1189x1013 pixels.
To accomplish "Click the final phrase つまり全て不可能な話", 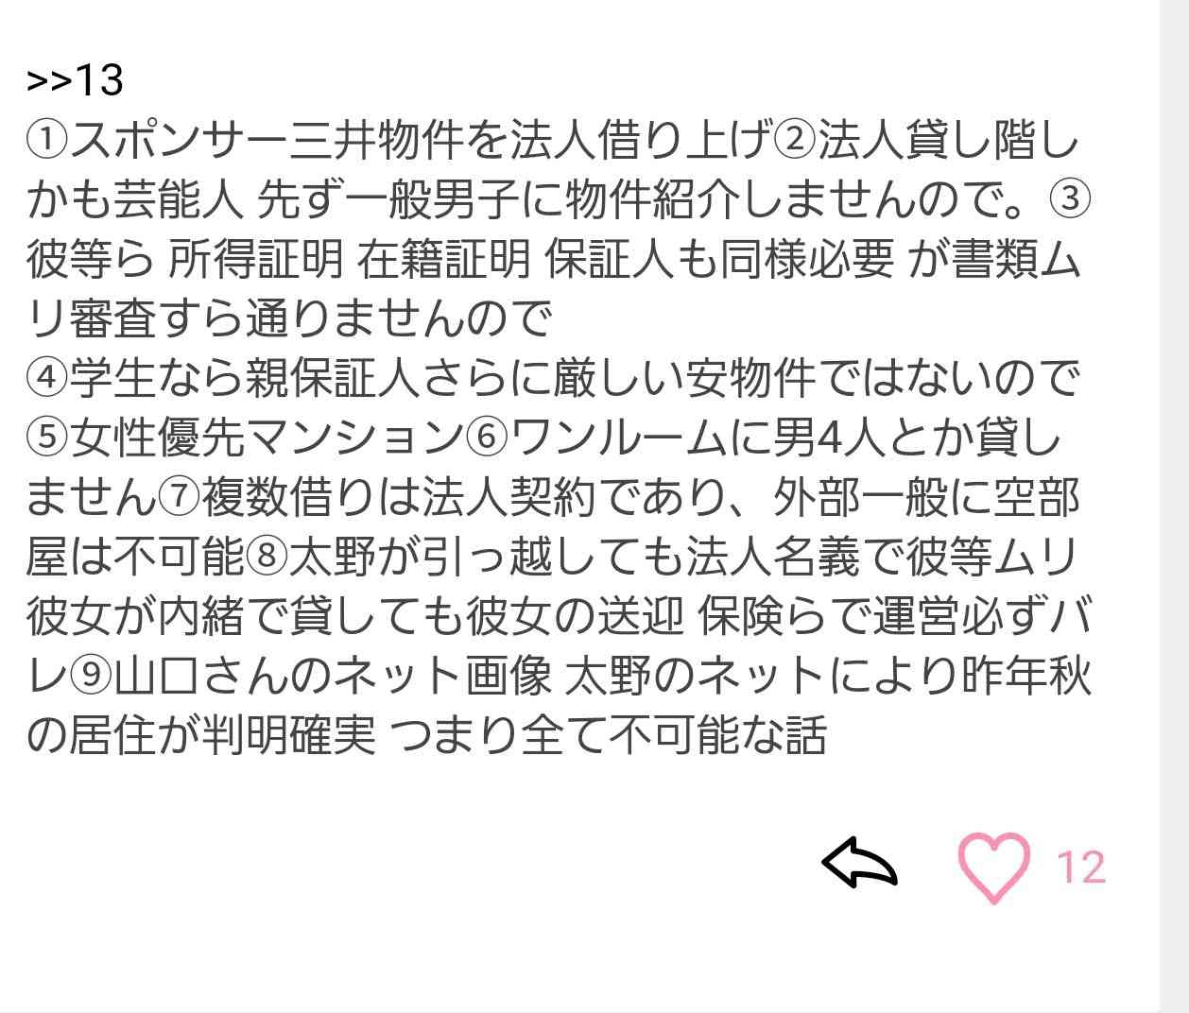I will click(x=608, y=734).
